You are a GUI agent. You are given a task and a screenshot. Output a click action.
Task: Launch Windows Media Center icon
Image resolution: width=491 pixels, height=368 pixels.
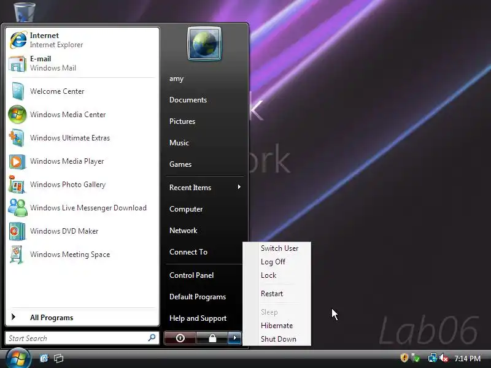(18, 115)
